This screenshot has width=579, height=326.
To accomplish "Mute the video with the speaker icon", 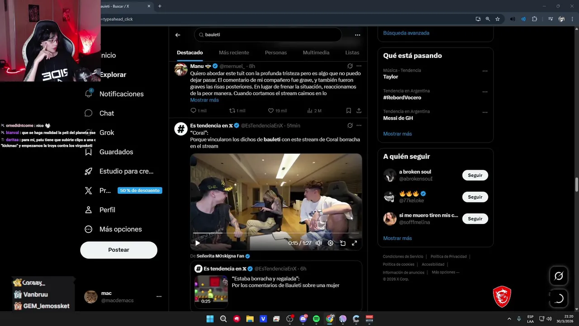I will point(318,243).
